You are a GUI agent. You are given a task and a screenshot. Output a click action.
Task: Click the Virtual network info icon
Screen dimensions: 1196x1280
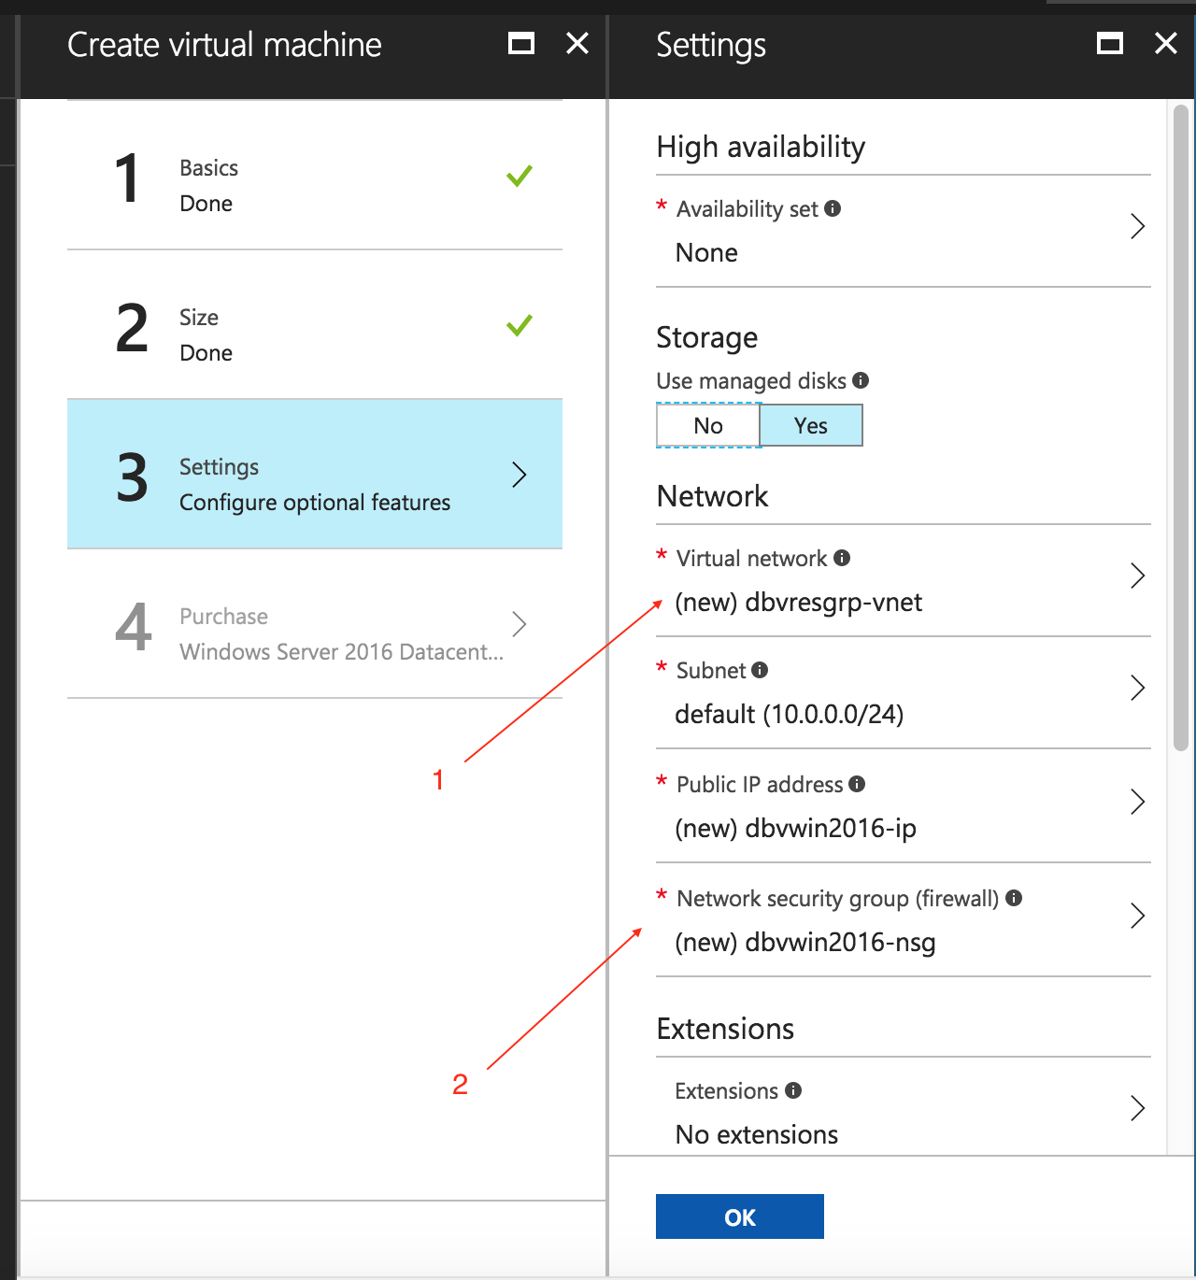(842, 558)
